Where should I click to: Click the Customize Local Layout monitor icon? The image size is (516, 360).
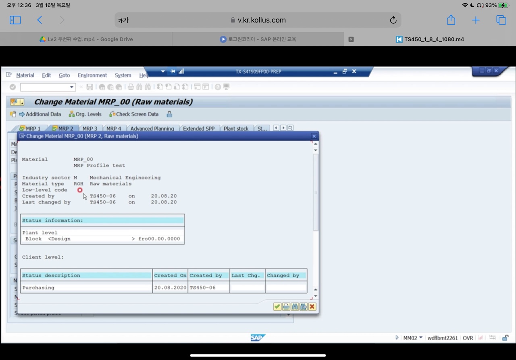click(227, 87)
